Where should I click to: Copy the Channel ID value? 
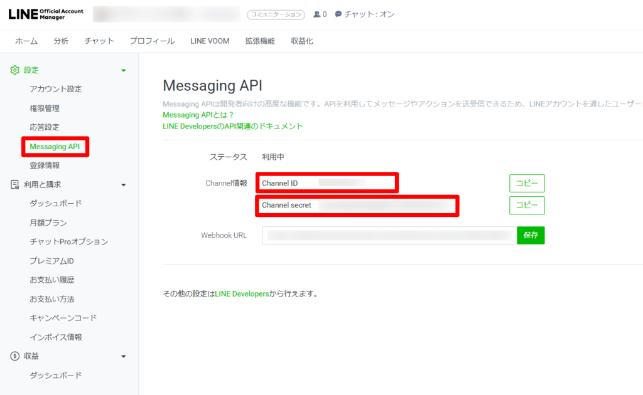[x=527, y=183]
